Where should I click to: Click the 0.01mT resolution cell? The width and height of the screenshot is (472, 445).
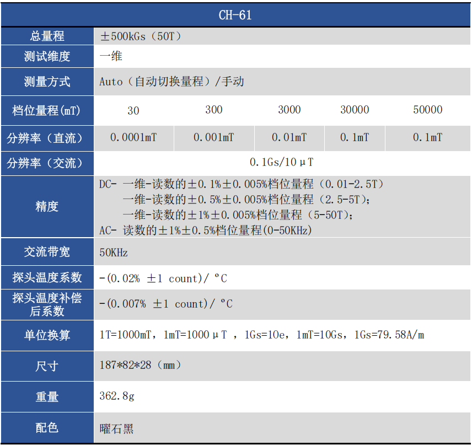(x=289, y=137)
